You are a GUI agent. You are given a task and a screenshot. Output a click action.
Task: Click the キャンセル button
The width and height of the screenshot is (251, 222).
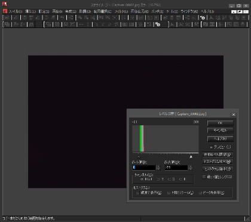coord(220,131)
